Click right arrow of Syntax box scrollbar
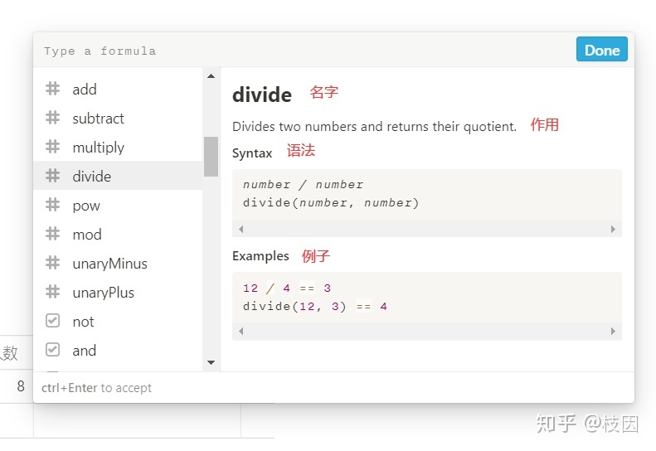The width and height of the screenshot is (656, 451). coord(613,230)
